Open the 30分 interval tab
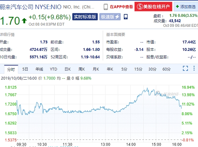Viewport: 198px width, 147px height. [x=152, y=69]
